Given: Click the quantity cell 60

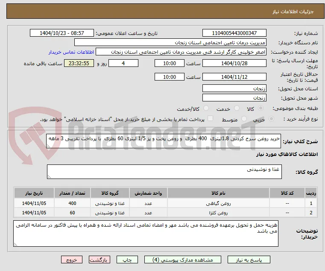Looking at the screenshot, I should (x=72, y=213).
